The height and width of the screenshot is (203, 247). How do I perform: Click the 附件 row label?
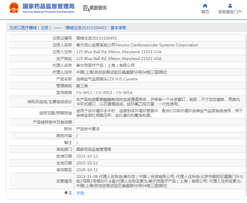pos(68,129)
